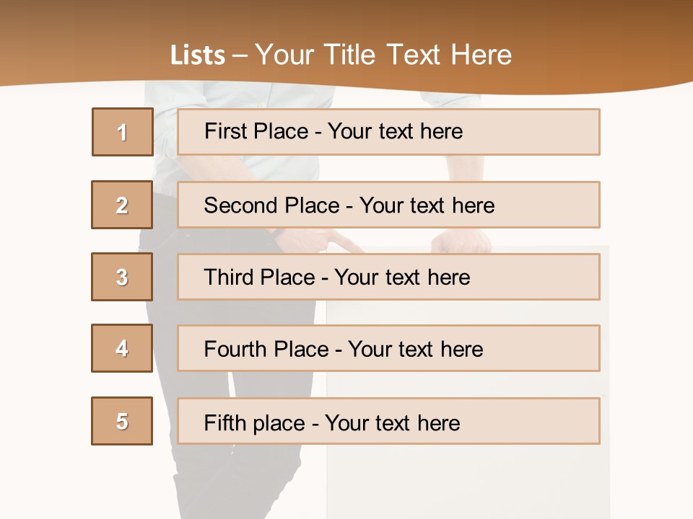Select the number 4 box
This screenshot has height=519, width=693.
(x=122, y=348)
